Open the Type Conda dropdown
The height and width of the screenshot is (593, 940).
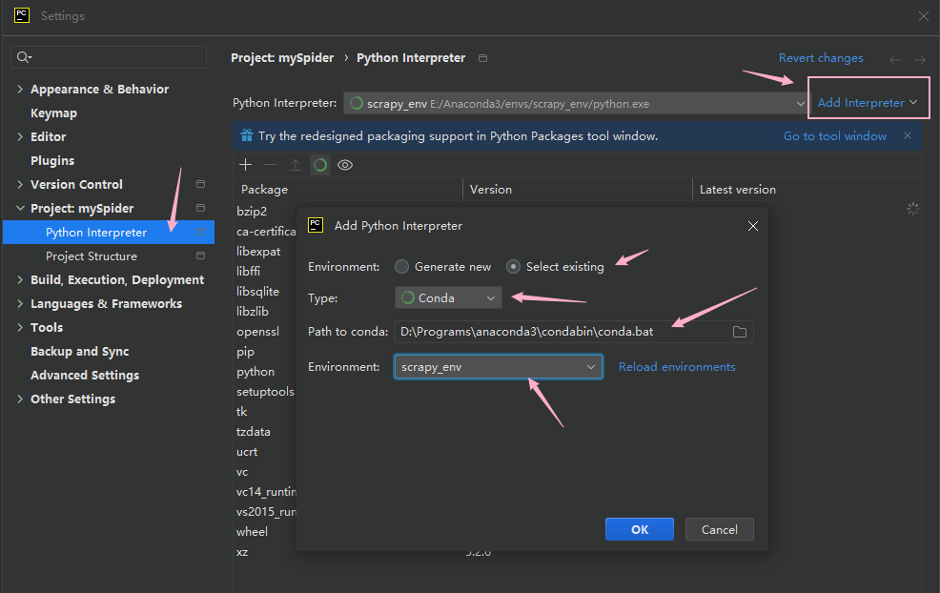tap(448, 298)
